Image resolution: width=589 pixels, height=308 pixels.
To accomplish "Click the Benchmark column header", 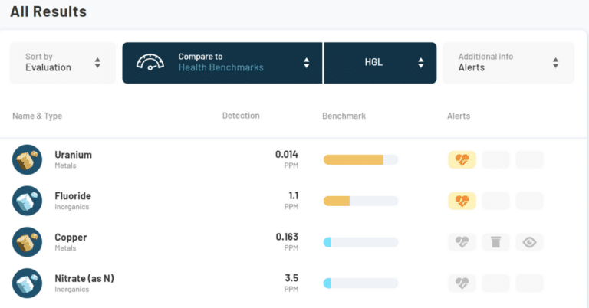I will point(344,116).
